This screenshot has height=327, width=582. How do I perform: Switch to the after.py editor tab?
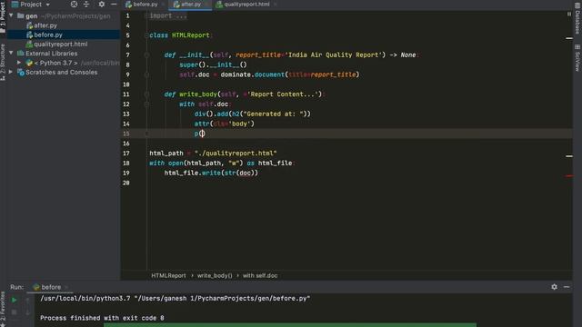point(191,5)
